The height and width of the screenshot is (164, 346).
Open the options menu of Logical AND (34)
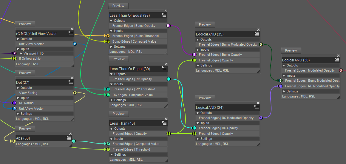coord(257,107)
